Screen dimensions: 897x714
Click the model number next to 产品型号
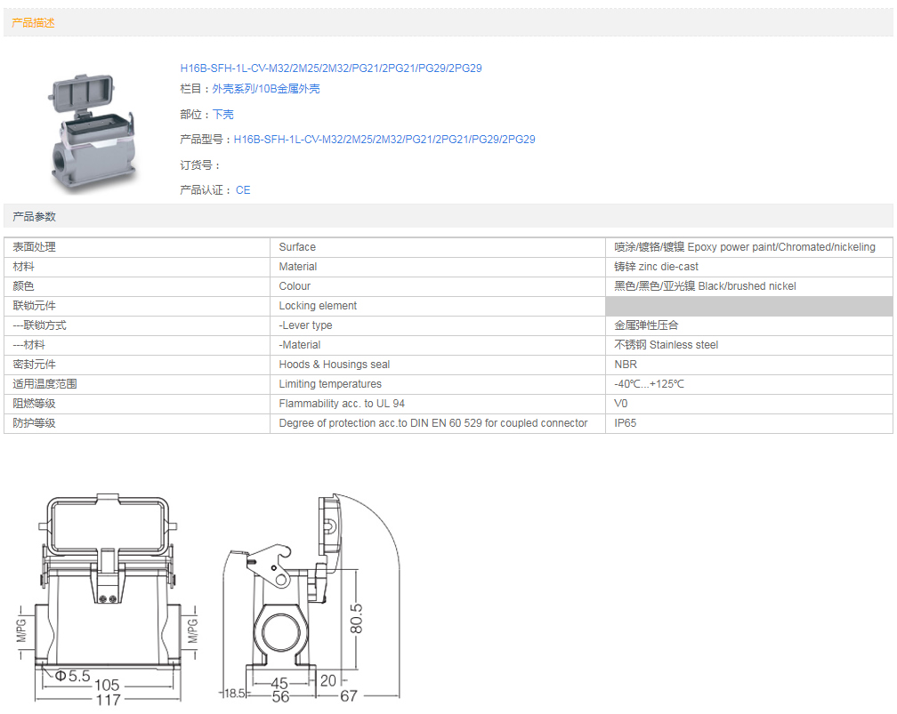click(x=384, y=140)
